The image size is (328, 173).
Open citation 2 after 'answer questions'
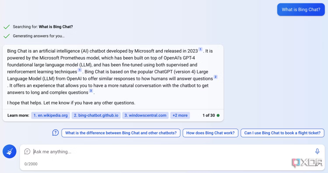[216, 77]
